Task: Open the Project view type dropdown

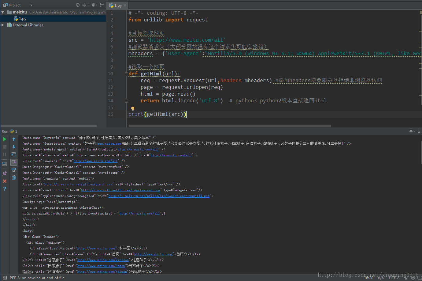Action: [x=31, y=5]
